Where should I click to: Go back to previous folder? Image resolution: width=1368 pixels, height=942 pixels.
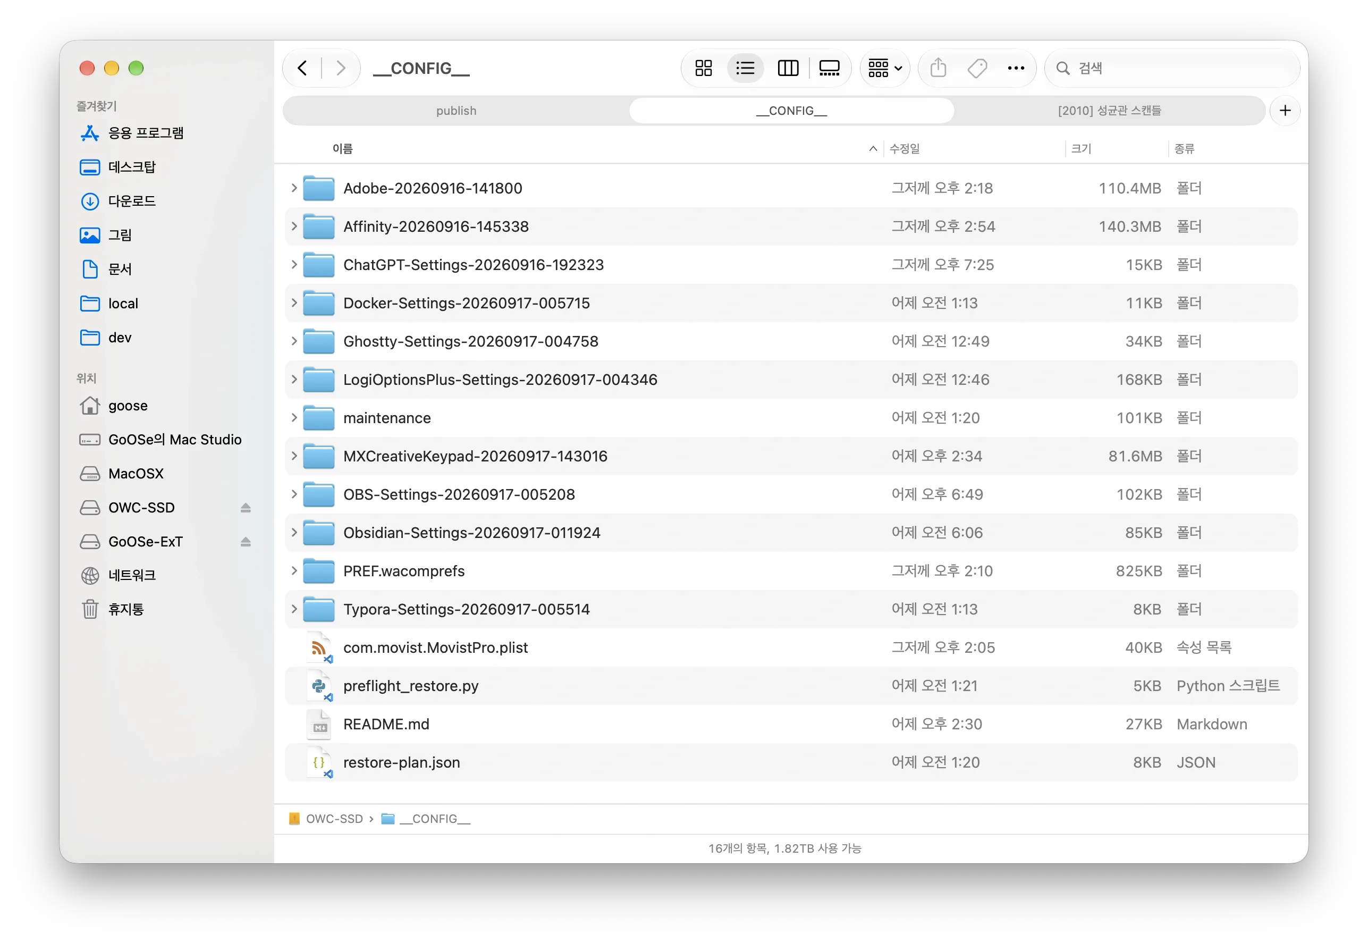[302, 69]
